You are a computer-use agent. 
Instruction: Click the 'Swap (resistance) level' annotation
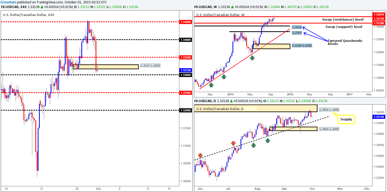pos(343,19)
